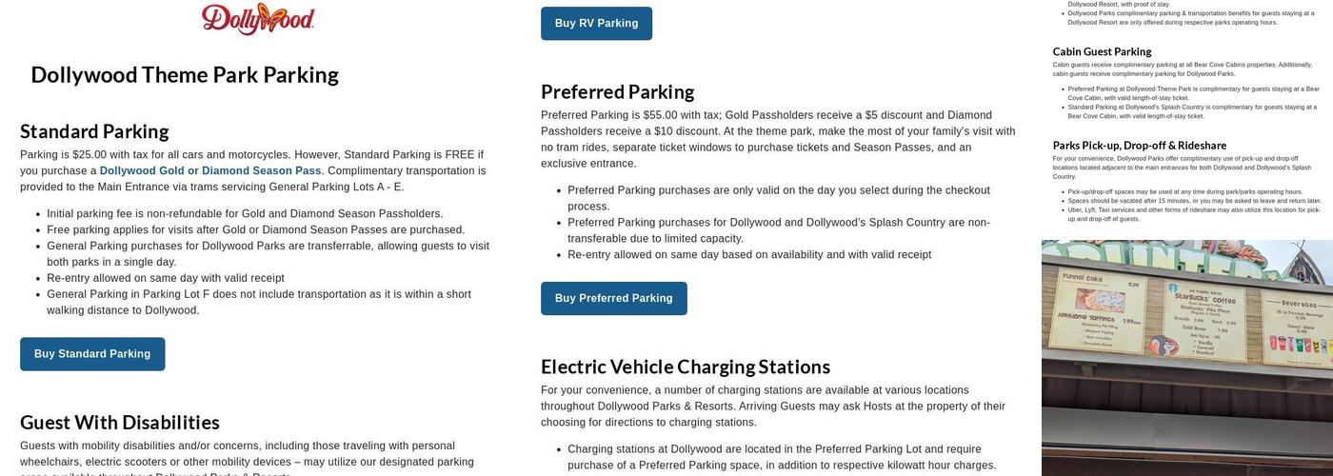Select the Parks Pick-up, Drop-off & Rideshare heading

coord(1140,145)
